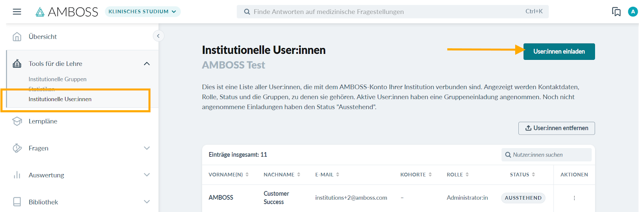Click Einträge insgesamt: 11 text

click(x=238, y=155)
